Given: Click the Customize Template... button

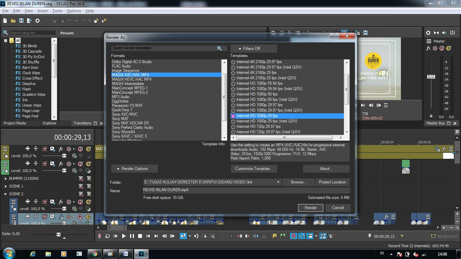Looking at the screenshot, I should tap(254, 168).
